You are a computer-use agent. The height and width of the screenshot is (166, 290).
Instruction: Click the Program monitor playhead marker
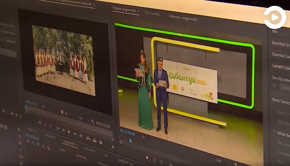[130, 141]
